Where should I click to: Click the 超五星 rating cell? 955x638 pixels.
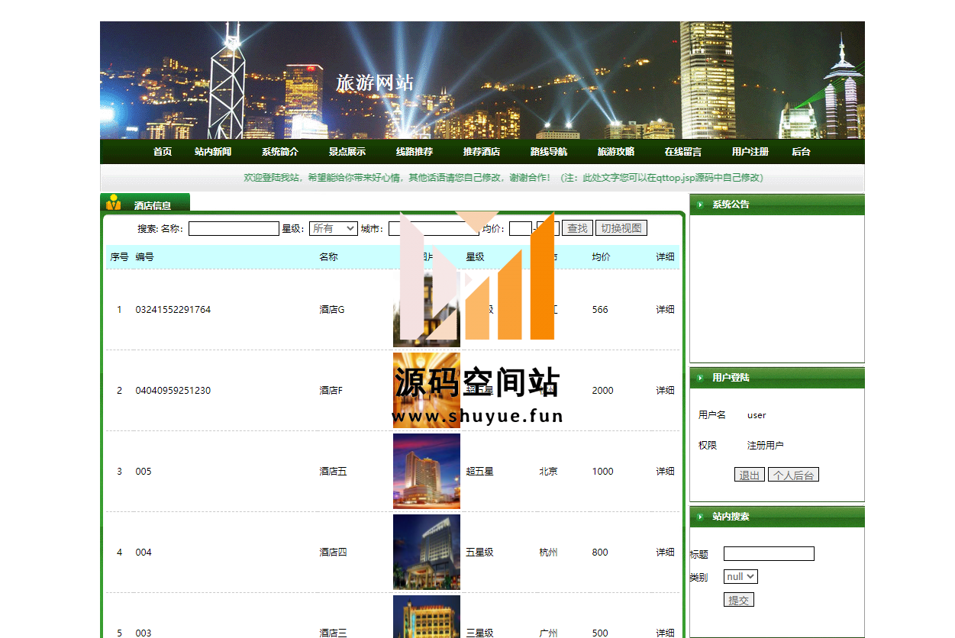point(480,472)
